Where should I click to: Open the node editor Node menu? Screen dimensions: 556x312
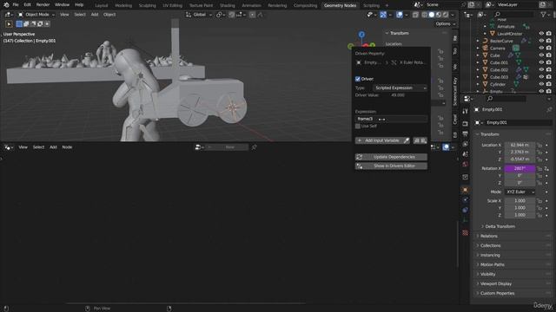[67, 147]
